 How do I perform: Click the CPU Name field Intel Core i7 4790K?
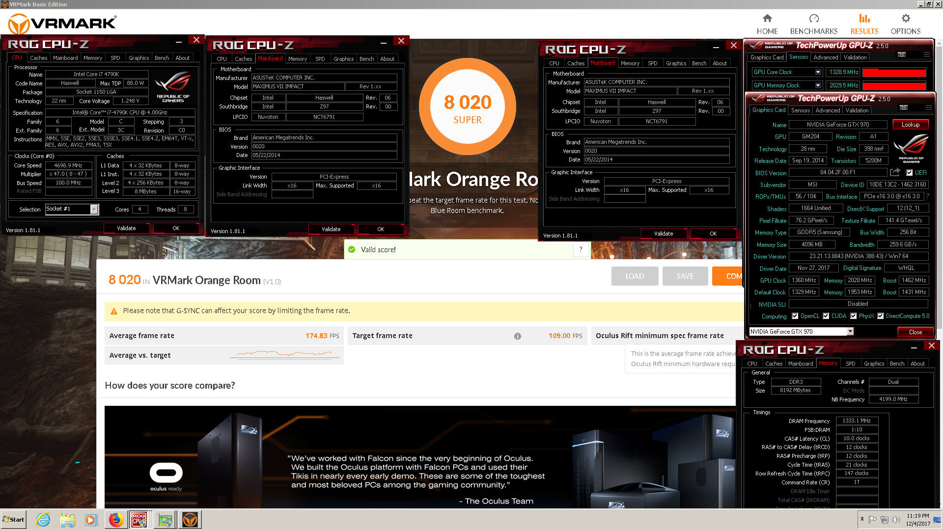pyautogui.click(x=96, y=74)
